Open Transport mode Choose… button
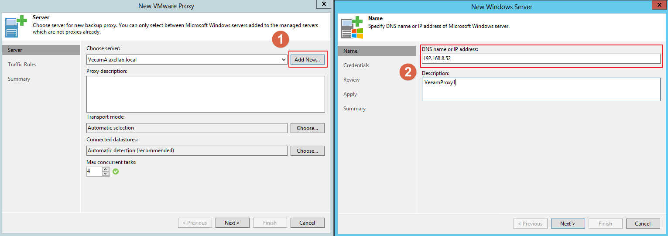 (x=307, y=128)
